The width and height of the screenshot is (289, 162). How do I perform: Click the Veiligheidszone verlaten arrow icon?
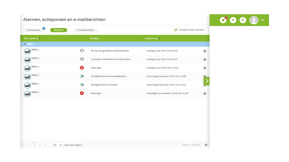(x=82, y=85)
